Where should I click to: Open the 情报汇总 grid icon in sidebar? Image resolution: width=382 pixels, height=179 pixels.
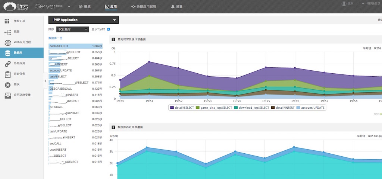tap(7, 21)
